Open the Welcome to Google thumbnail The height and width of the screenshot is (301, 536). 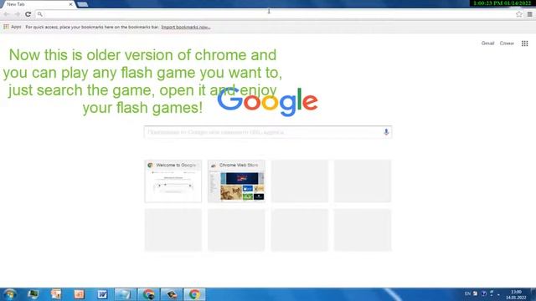click(x=173, y=181)
